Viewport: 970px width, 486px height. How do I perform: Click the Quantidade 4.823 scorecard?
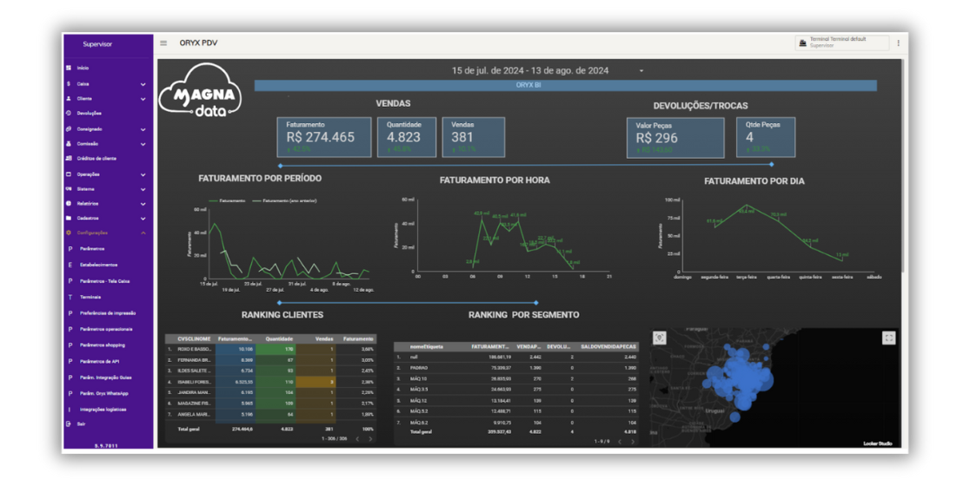[x=407, y=137]
